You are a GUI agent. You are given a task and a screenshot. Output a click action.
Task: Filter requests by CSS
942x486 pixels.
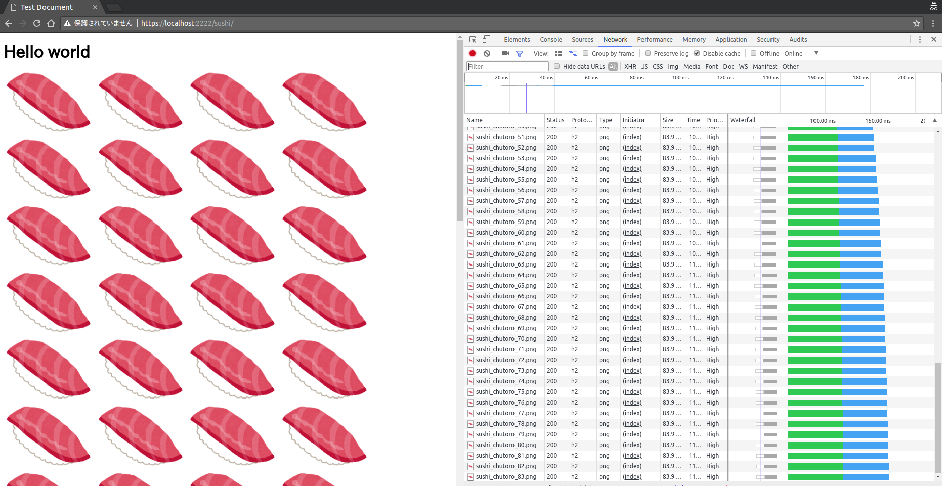(x=658, y=66)
